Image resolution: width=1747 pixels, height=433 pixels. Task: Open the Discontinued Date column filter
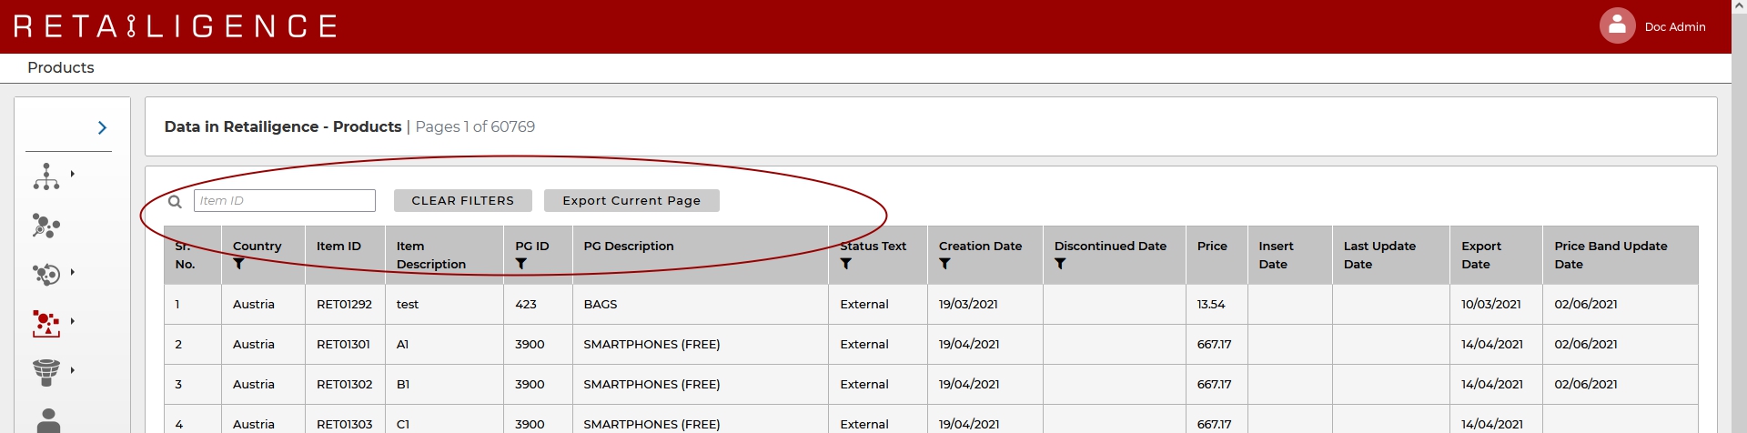point(1060,264)
